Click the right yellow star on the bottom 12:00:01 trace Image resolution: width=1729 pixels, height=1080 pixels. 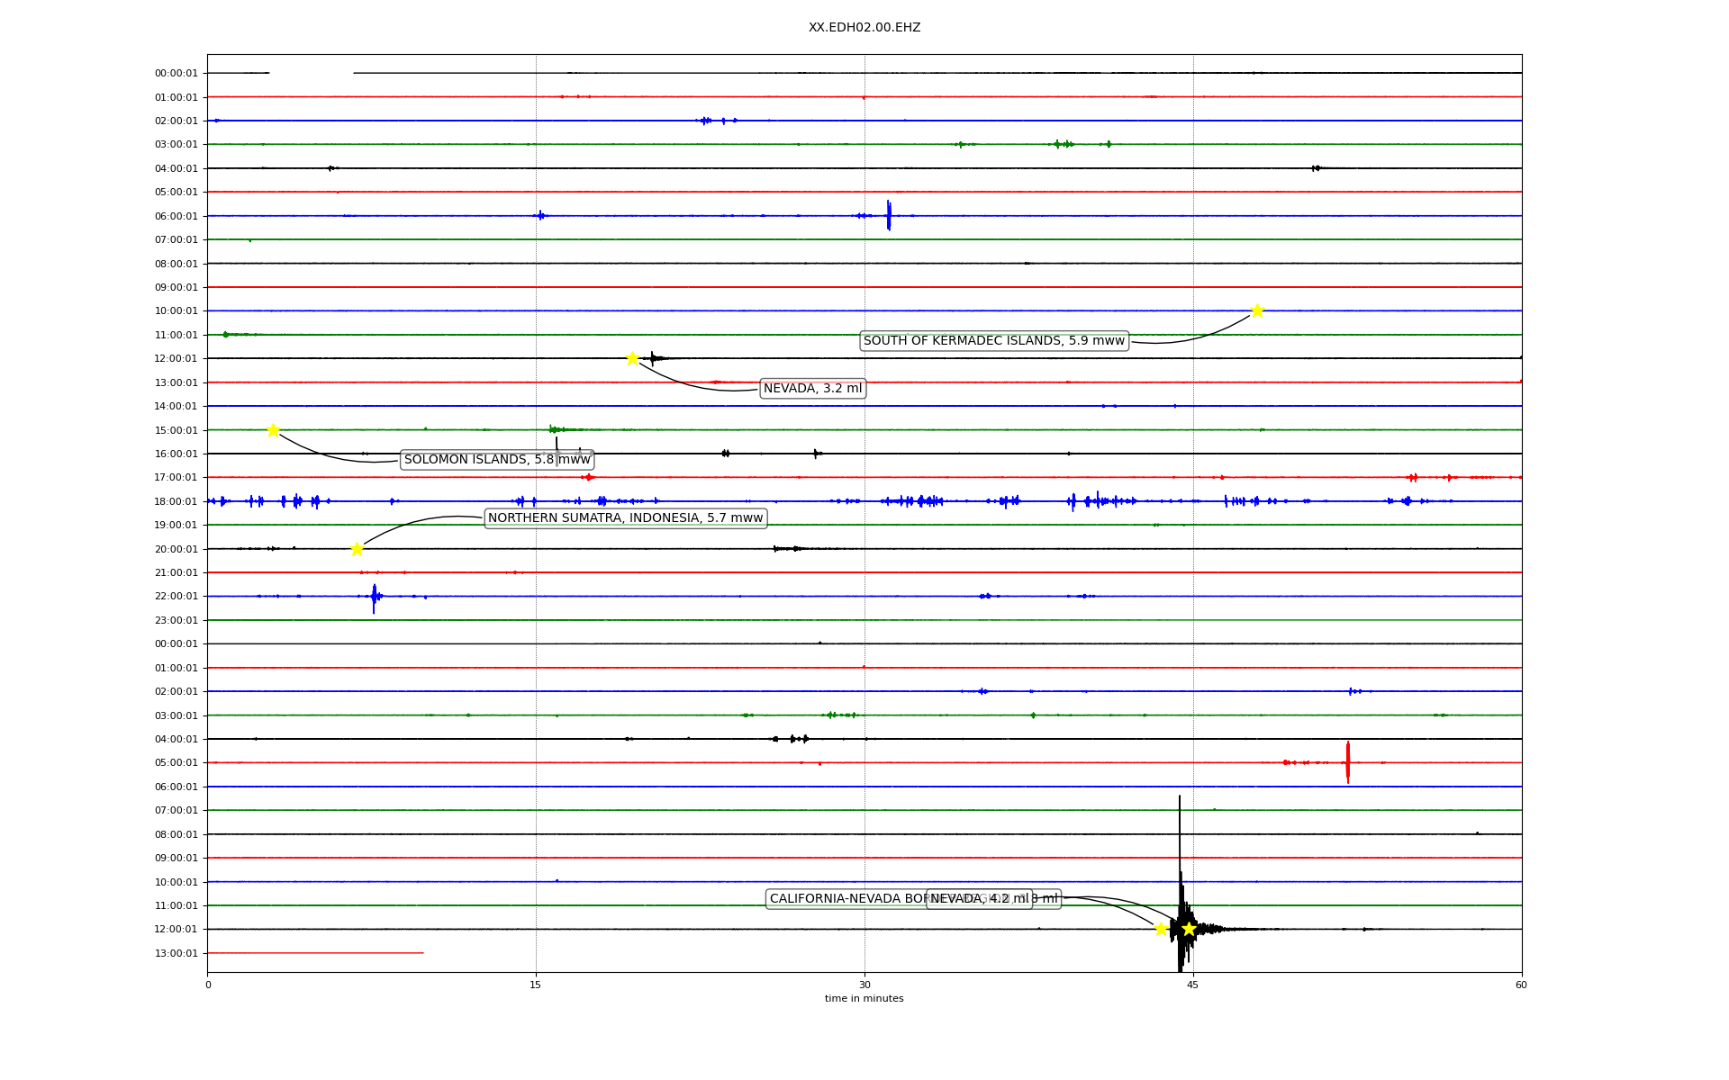click(1189, 929)
